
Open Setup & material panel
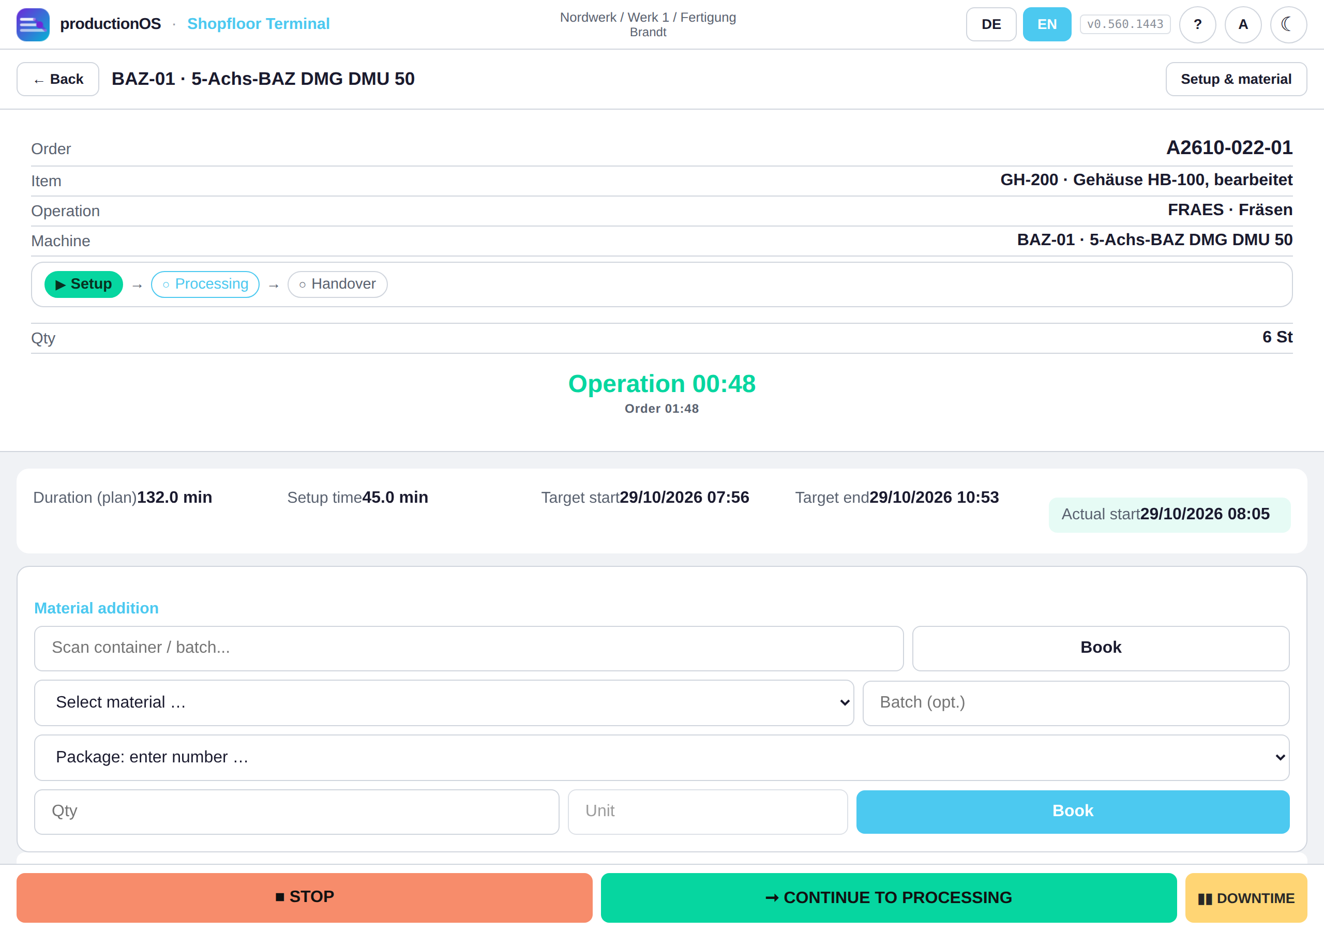1236,79
